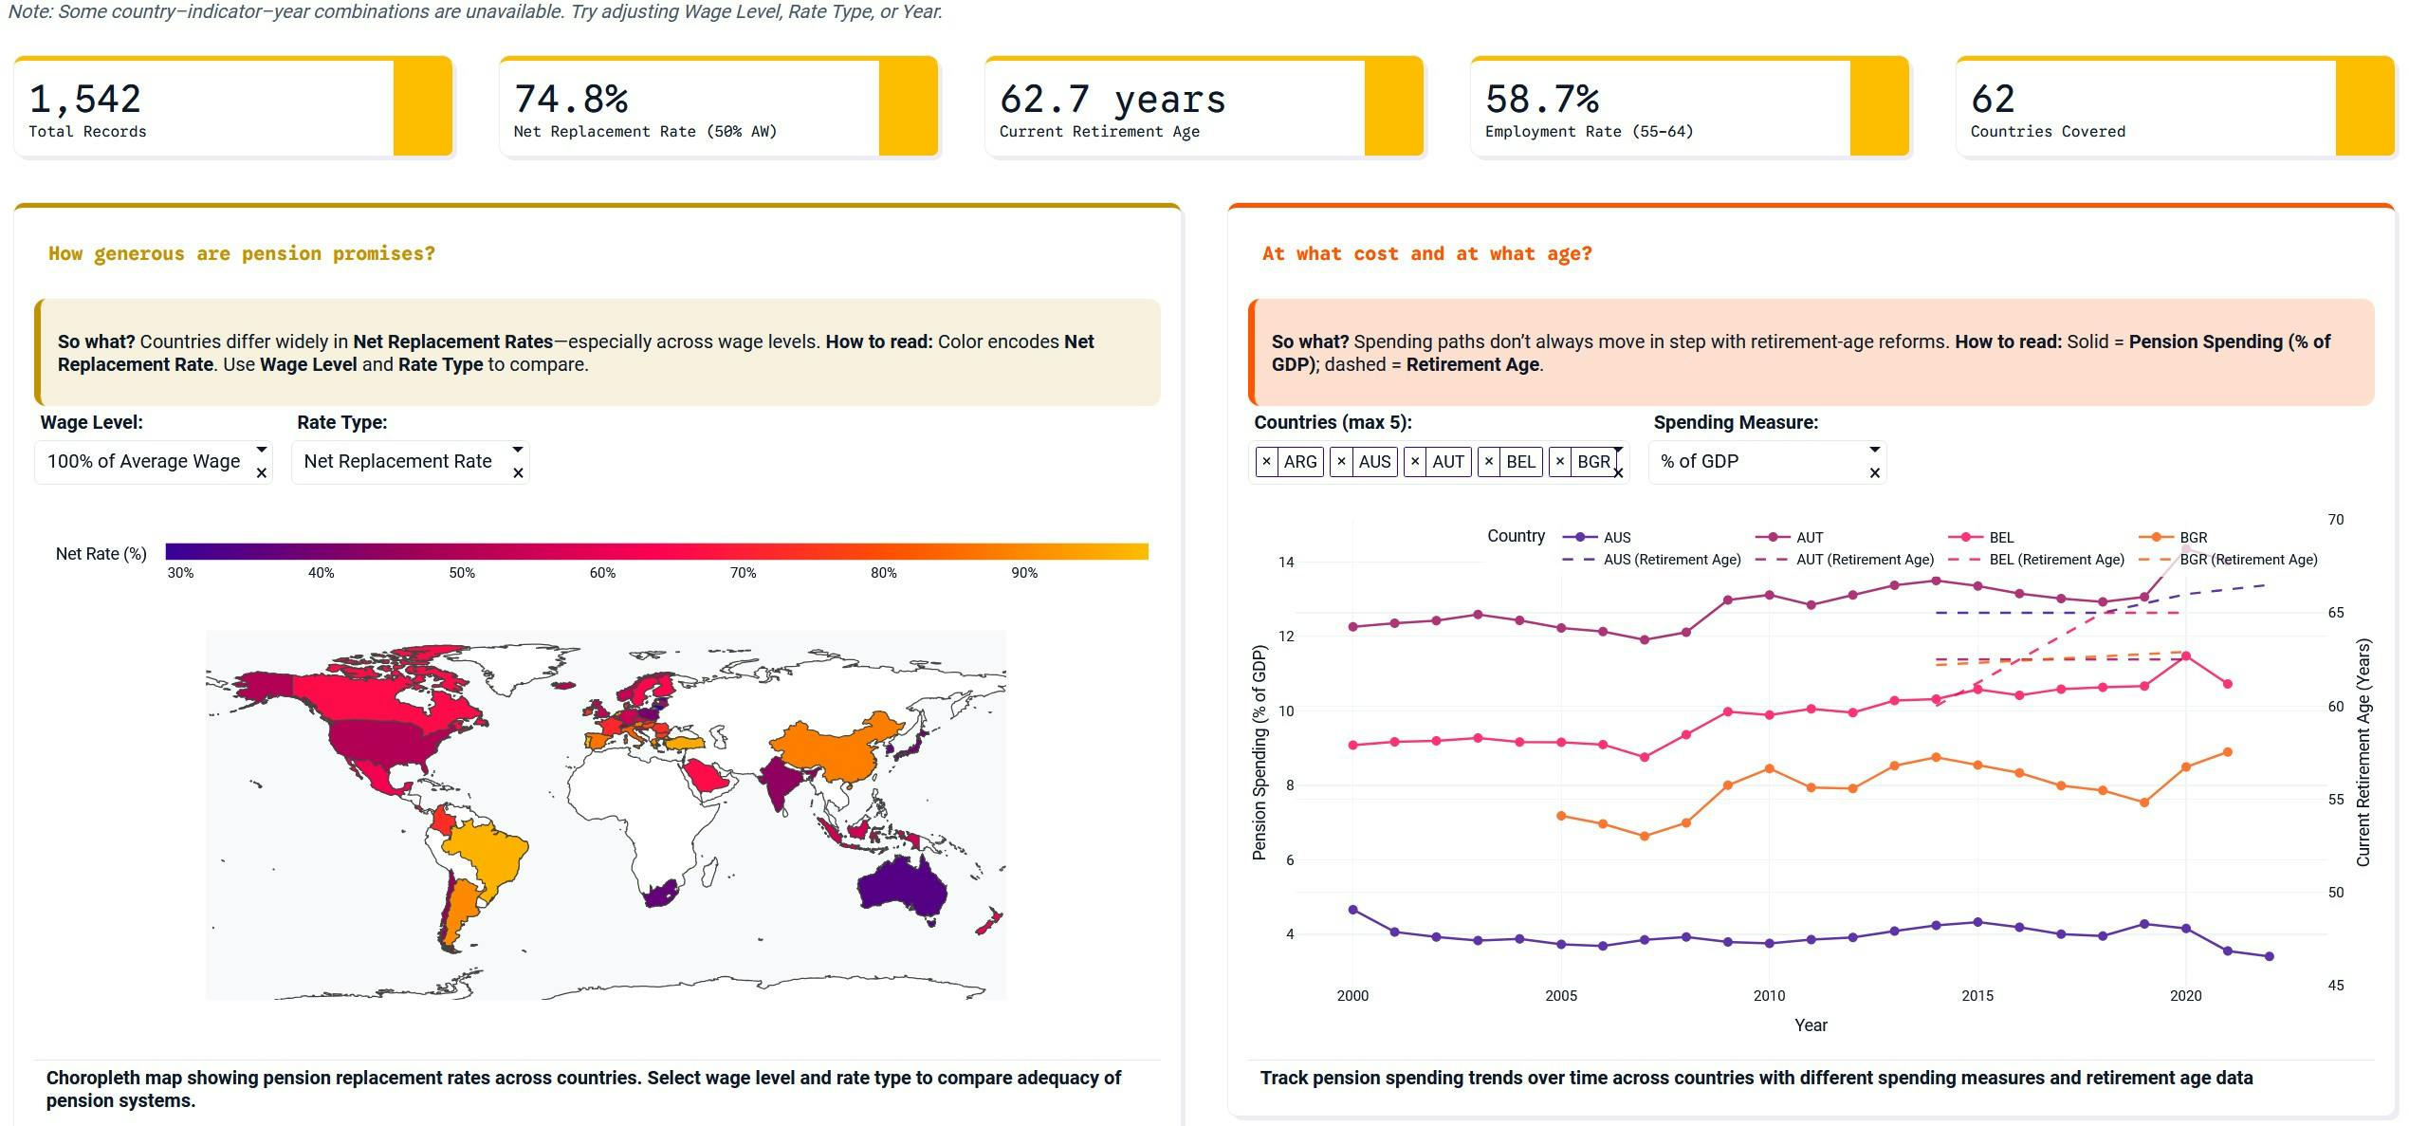Open the Wage Level dropdown

(262, 452)
